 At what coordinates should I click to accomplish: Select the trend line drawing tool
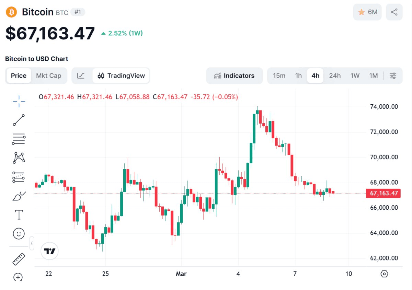pyautogui.click(x=19, y=120)
